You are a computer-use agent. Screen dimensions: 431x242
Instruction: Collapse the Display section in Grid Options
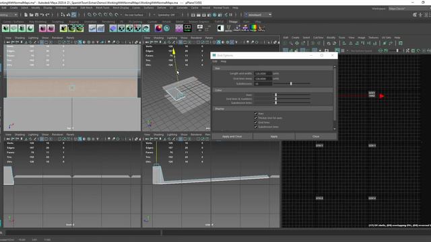pyautogui.click(x=273, y=109)
